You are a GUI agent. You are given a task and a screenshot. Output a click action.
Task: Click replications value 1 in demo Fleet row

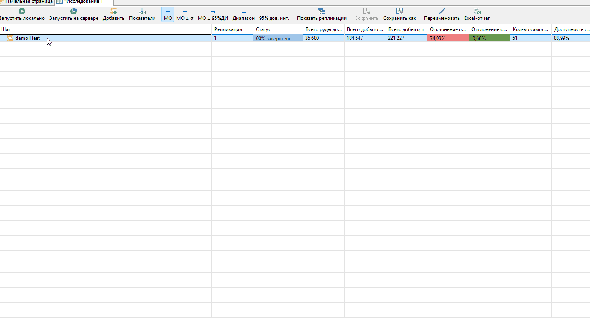pos(232,38)
